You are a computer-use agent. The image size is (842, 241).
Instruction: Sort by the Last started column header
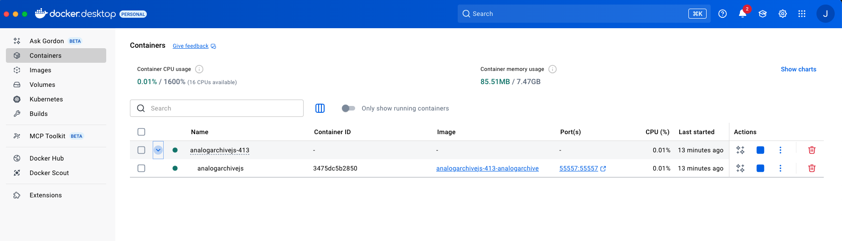(x=697, y=132)
